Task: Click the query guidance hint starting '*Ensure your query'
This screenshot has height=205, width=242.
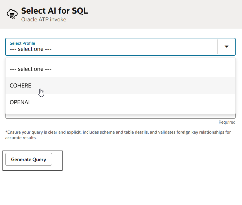Action: 118,135
